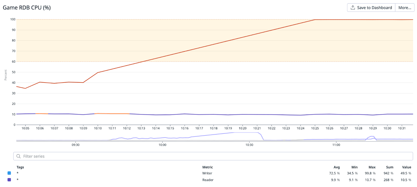Click the 11:00 mark on overview timeline

point(336,145)
